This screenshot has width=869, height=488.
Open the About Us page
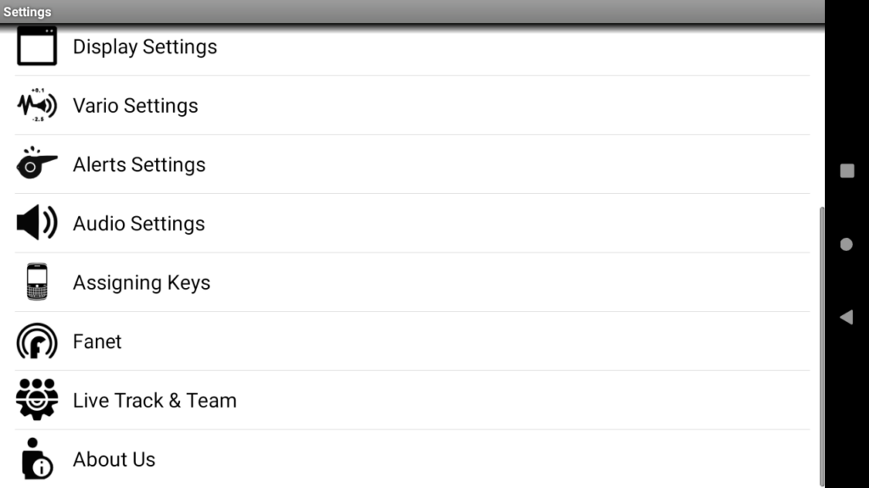coord(412,458)
